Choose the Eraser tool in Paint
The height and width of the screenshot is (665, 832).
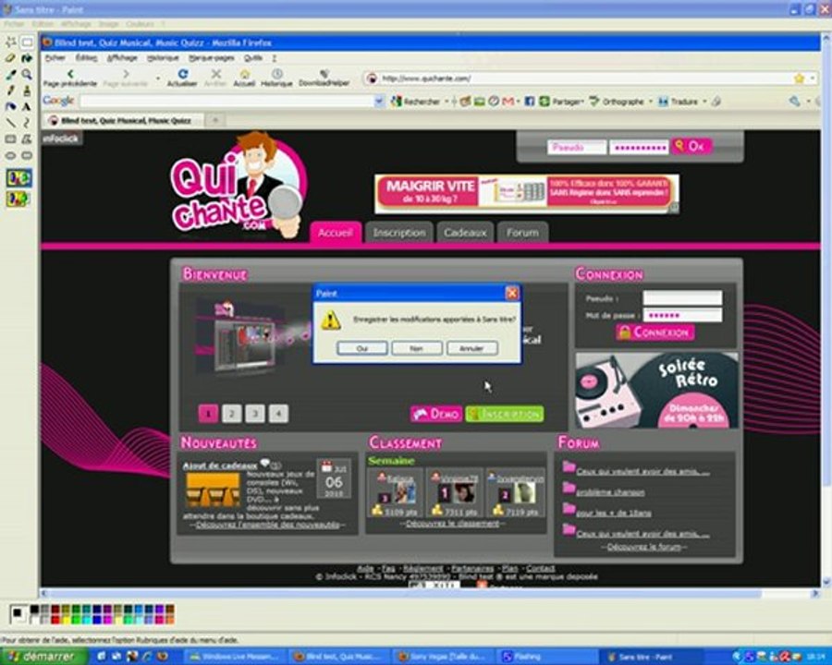(x=10, y=58)
